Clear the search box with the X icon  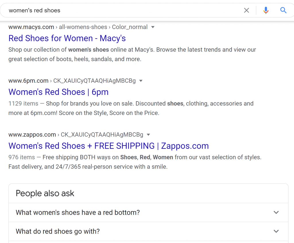(x=246, y=10)
